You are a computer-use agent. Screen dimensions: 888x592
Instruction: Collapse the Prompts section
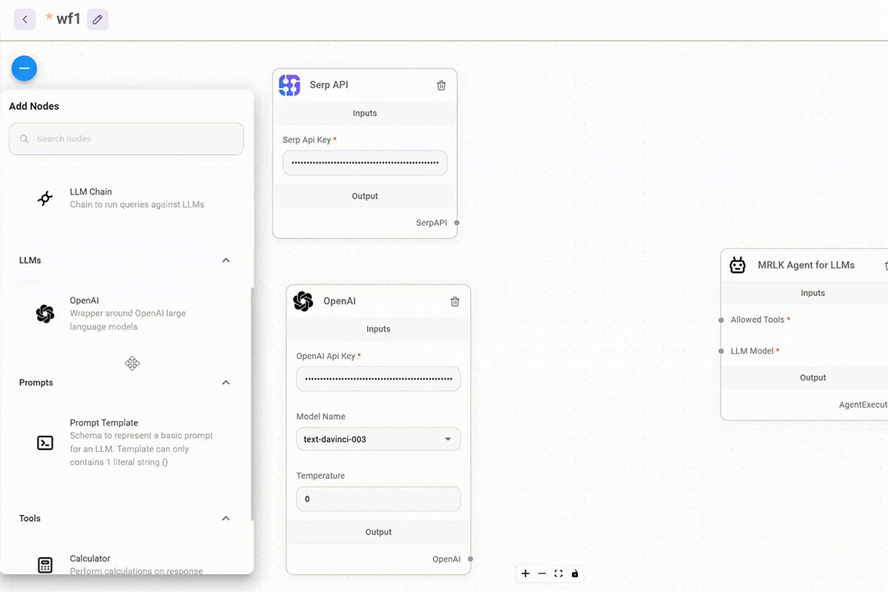[226, 383]
